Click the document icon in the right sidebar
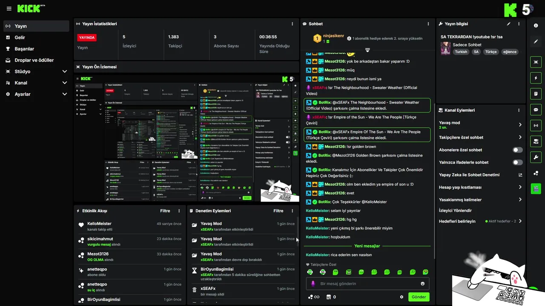Image resolution: width=545 pixels, height=306 pixels. 536,94
